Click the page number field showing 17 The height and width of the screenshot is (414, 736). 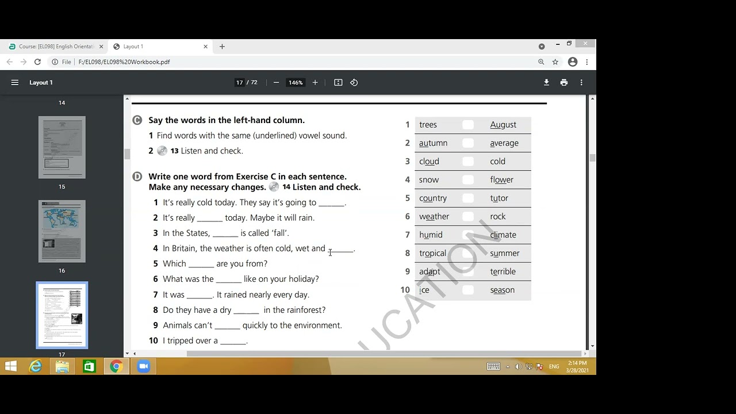click(239, 83)
